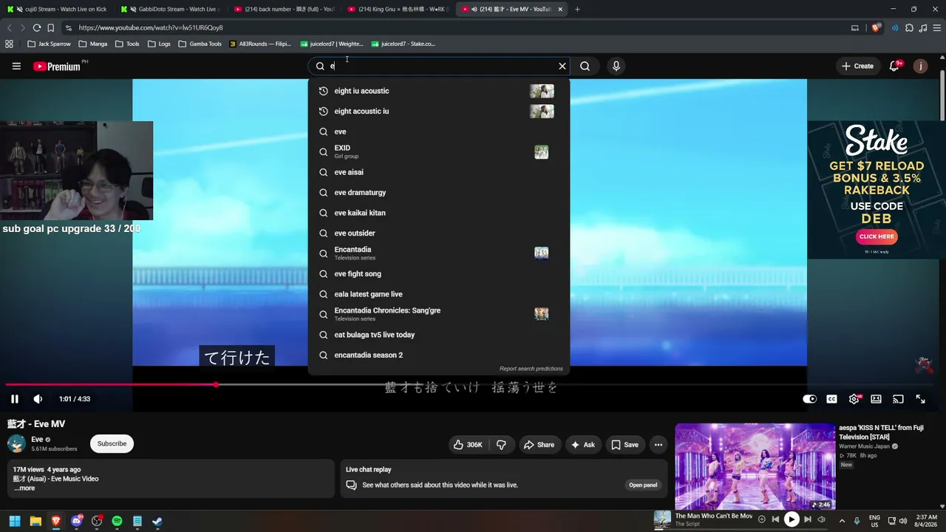Click the browser address bar URL

click(151, 28)
